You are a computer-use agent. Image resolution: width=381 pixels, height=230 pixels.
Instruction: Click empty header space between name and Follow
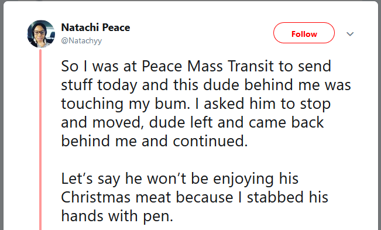pyautogui.click(x=202, y=33)
